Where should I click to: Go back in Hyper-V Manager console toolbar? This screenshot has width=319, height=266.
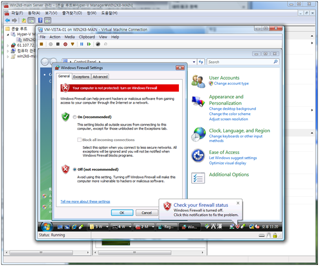7,21
